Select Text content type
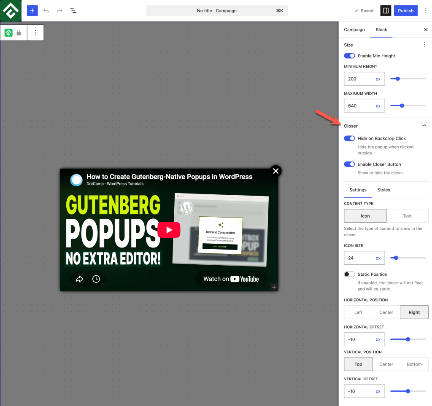The height and width of the screenshot is (406, 432). pos(407,216)
